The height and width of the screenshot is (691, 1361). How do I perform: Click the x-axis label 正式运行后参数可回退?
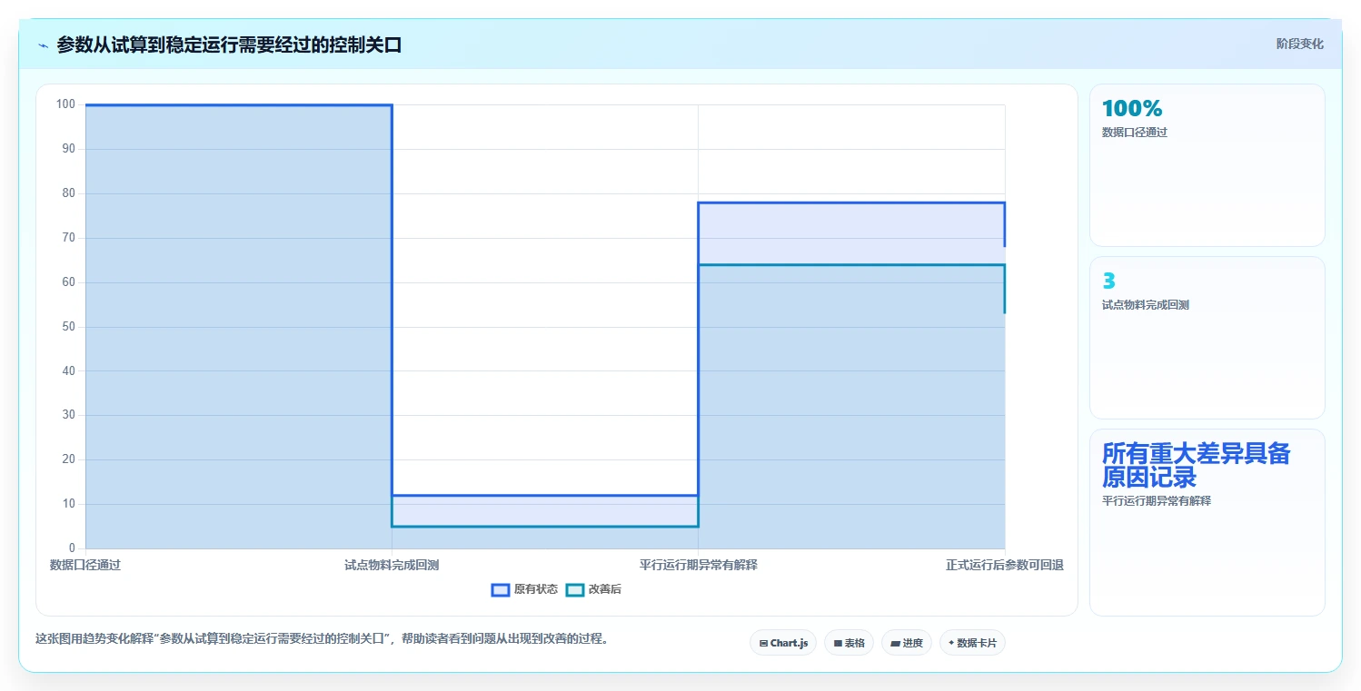click(x=1004, y=565)
